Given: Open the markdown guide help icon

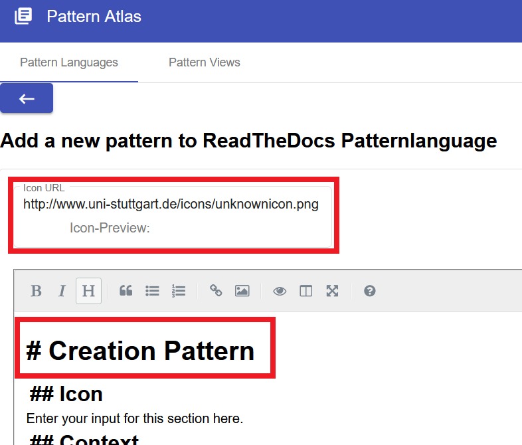Looking at the screenshot, I should (x=369, y=291).
